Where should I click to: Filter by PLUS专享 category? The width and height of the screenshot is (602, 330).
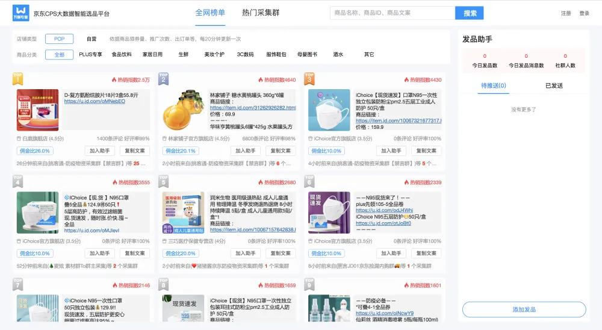(91, 55)
